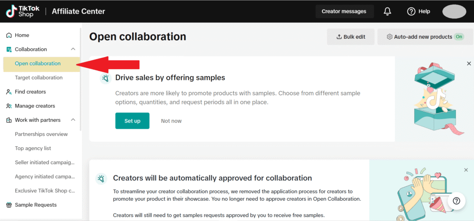This screenshot has height=221, width=474.
Task: Toggle Auto-add new products setting
Action: click(x=459, y=37)
